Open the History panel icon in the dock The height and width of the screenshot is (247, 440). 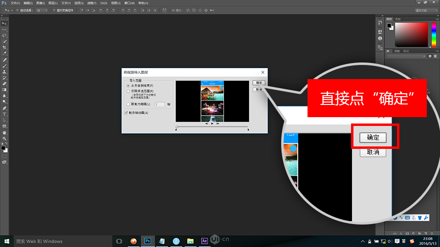[x=380, y=22]
